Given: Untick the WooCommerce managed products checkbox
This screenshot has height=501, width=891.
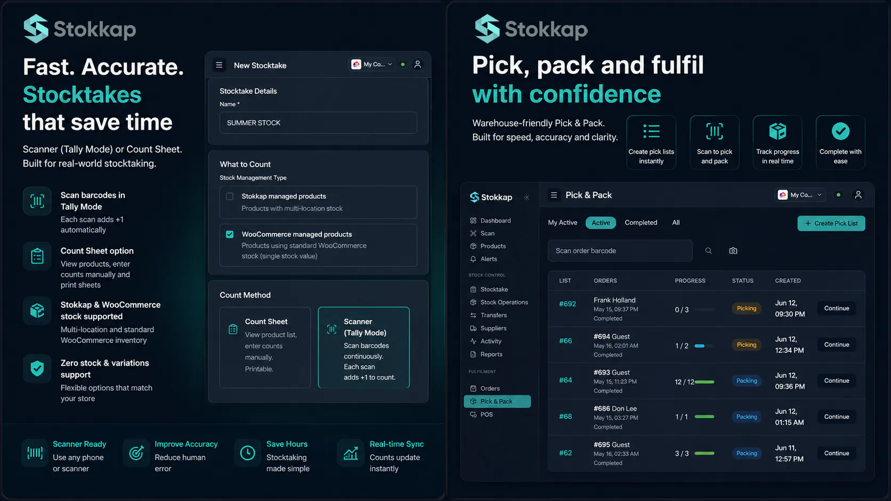Looking at the screenshot, I should tap(230, 234).
